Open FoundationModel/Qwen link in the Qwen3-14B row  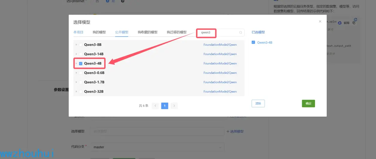pos(220,54)
